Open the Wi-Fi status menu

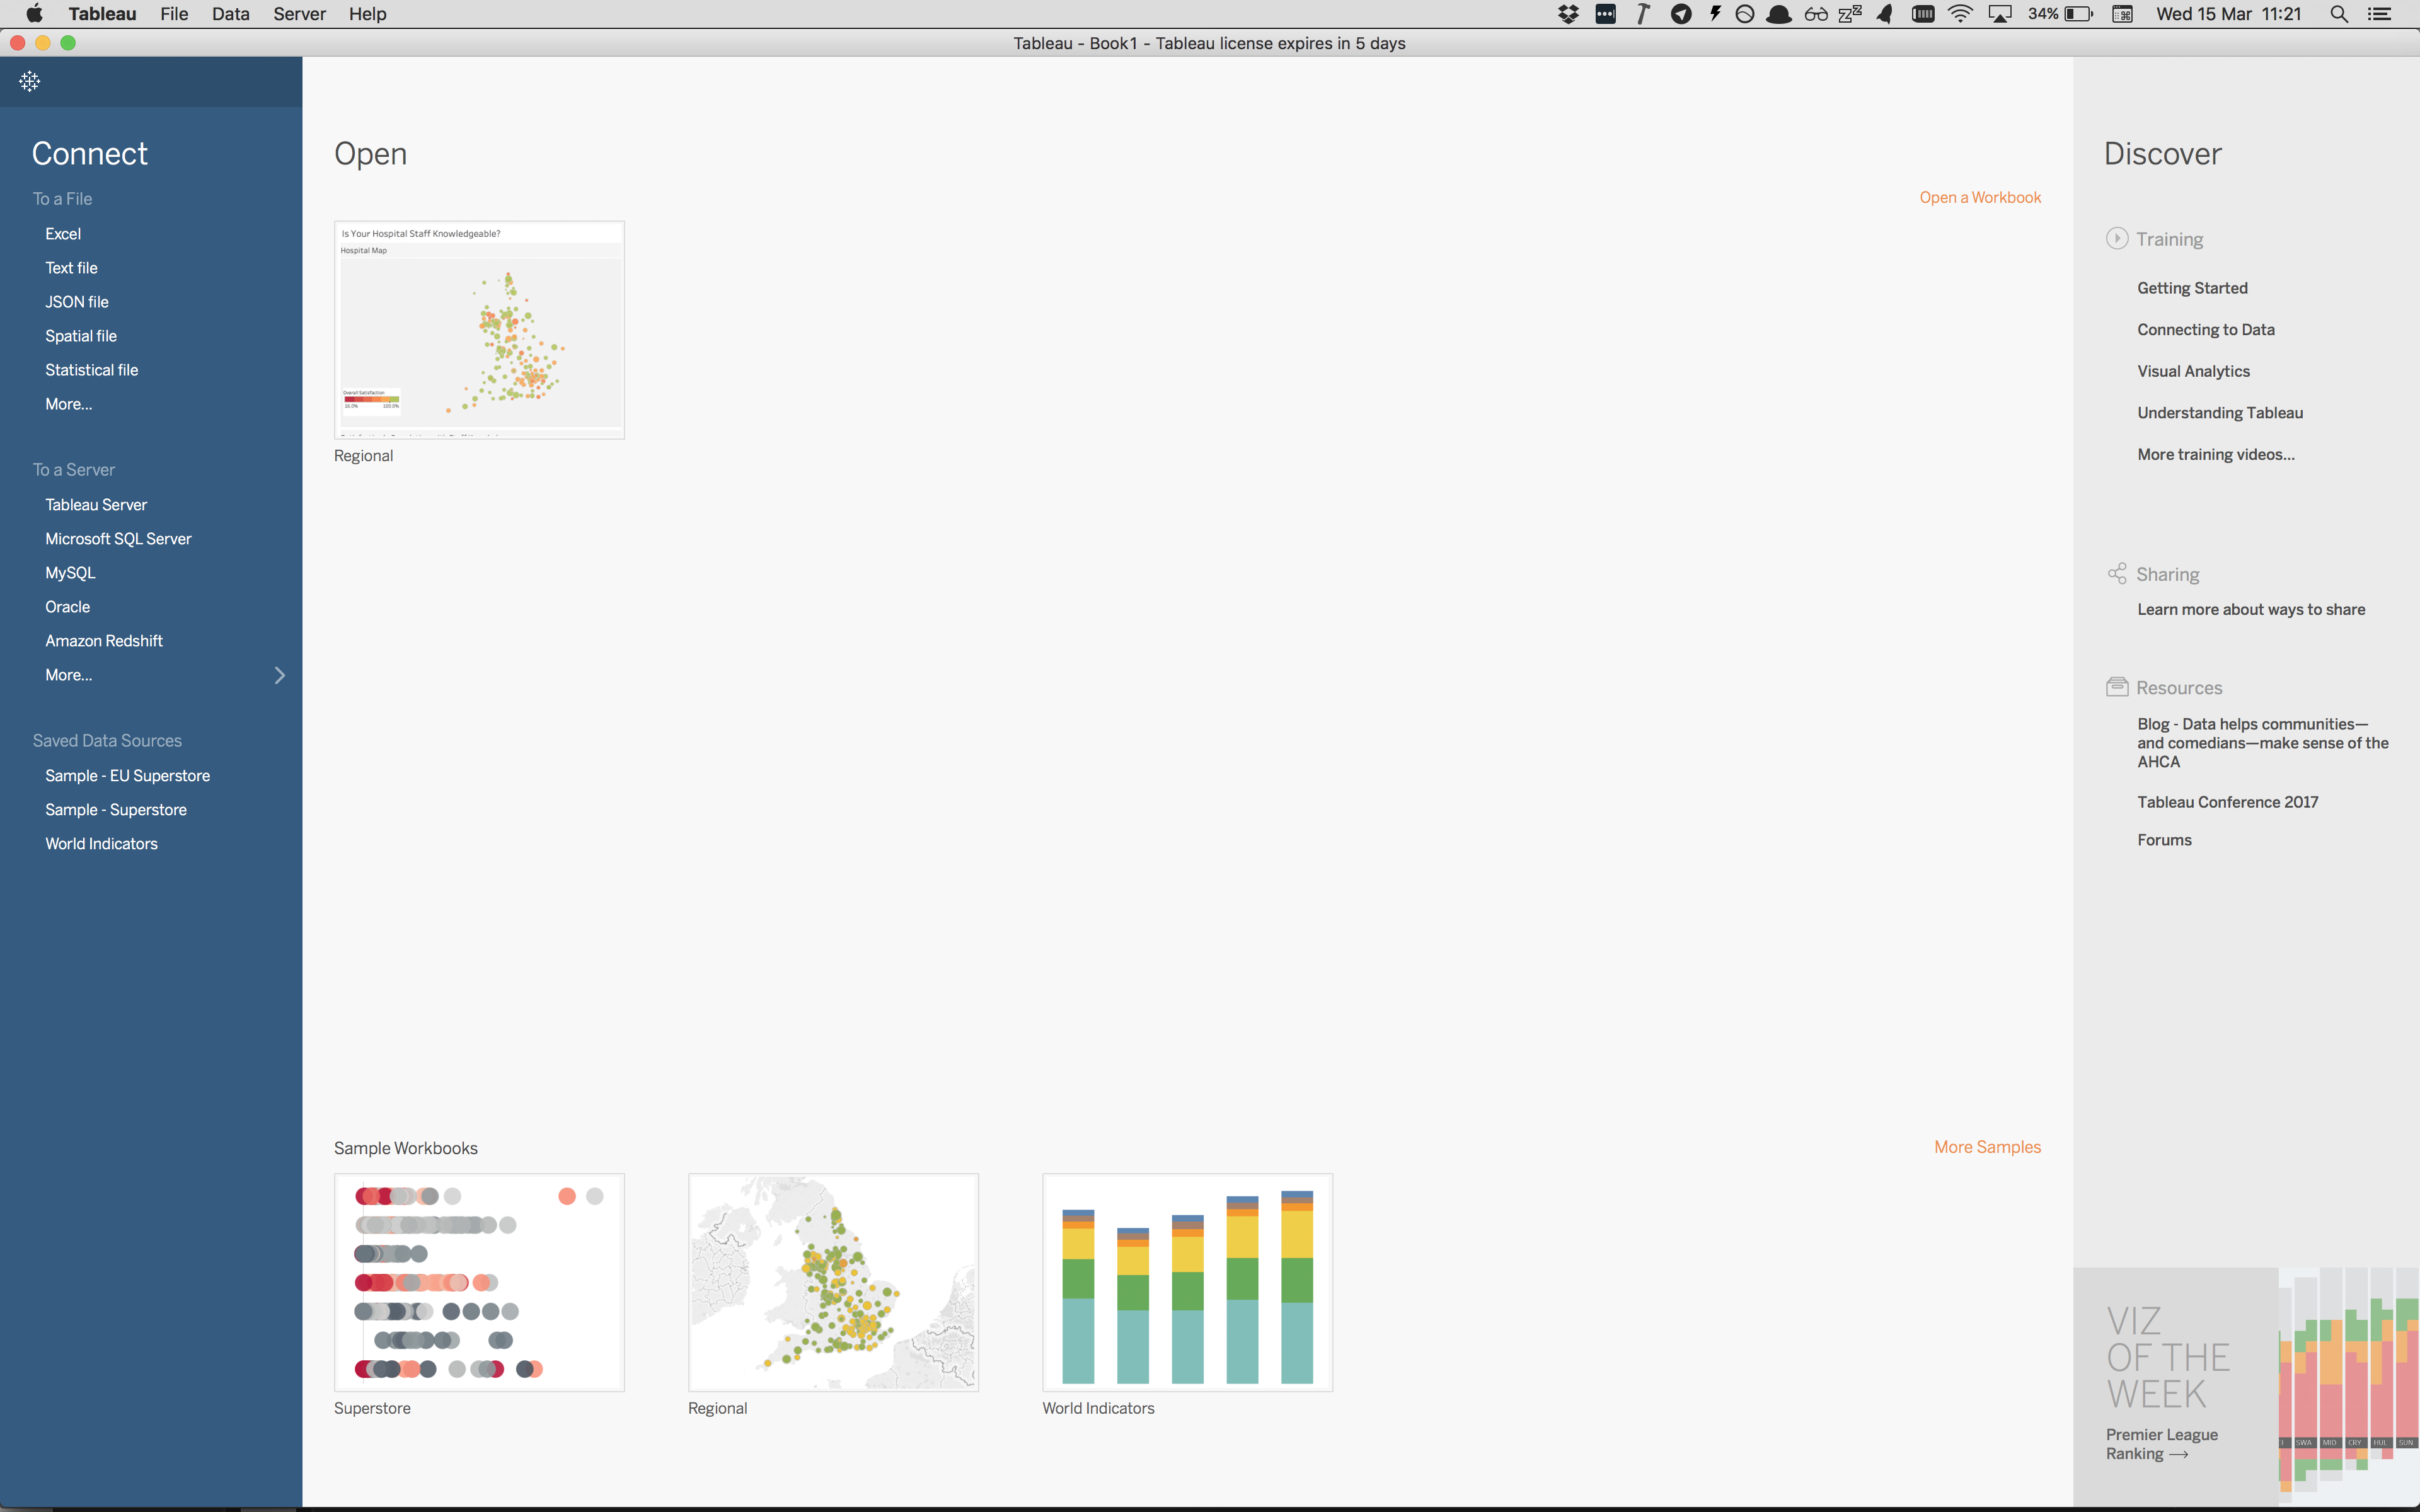(x=1960, y=14)
